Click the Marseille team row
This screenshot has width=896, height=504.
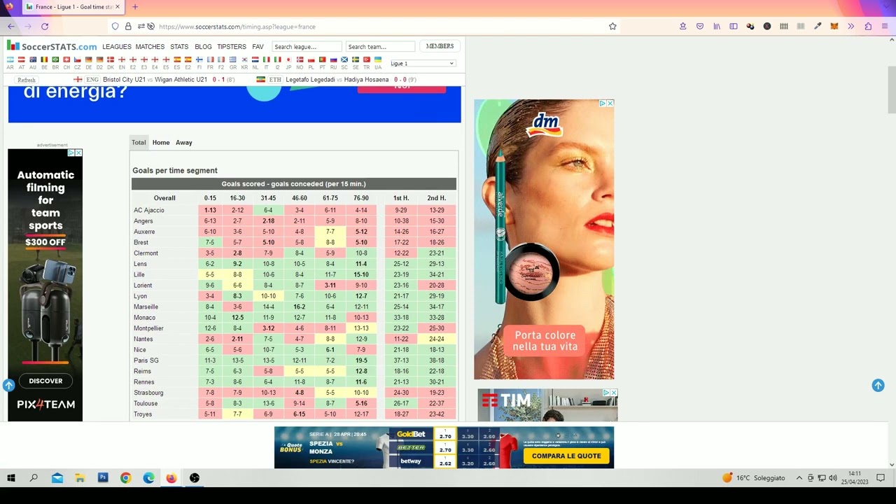pos(294,307)
